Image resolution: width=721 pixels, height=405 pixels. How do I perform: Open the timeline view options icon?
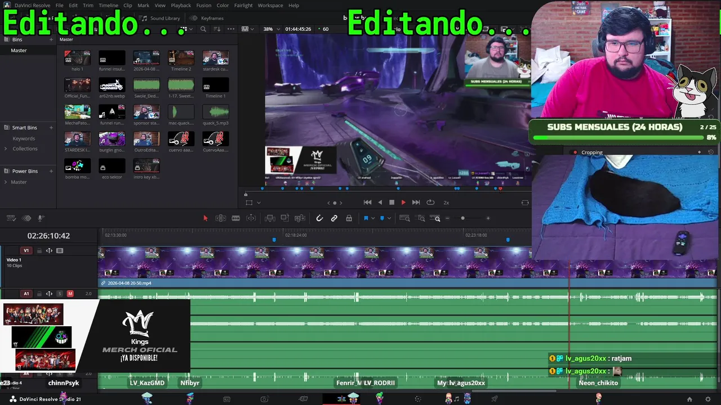pyautogui.click(x=11, y=218)
